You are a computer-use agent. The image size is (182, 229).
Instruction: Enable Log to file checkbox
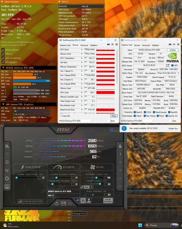tap(61, 116)
